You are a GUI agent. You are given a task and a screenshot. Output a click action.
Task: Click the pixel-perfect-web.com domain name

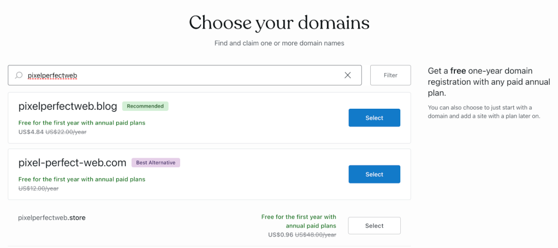(73, 162)
